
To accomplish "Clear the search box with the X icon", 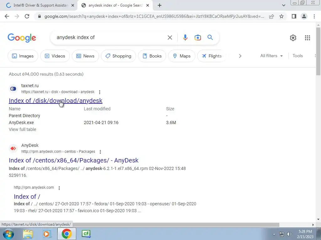I will coord(170,37).
